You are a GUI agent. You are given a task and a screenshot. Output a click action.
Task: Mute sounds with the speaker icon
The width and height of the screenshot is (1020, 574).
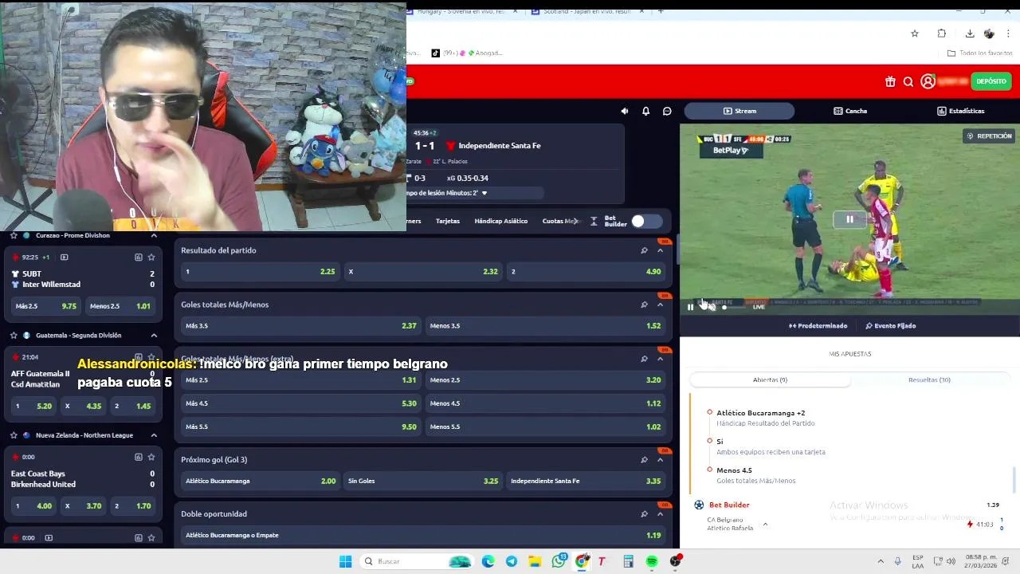click(625, 111)
